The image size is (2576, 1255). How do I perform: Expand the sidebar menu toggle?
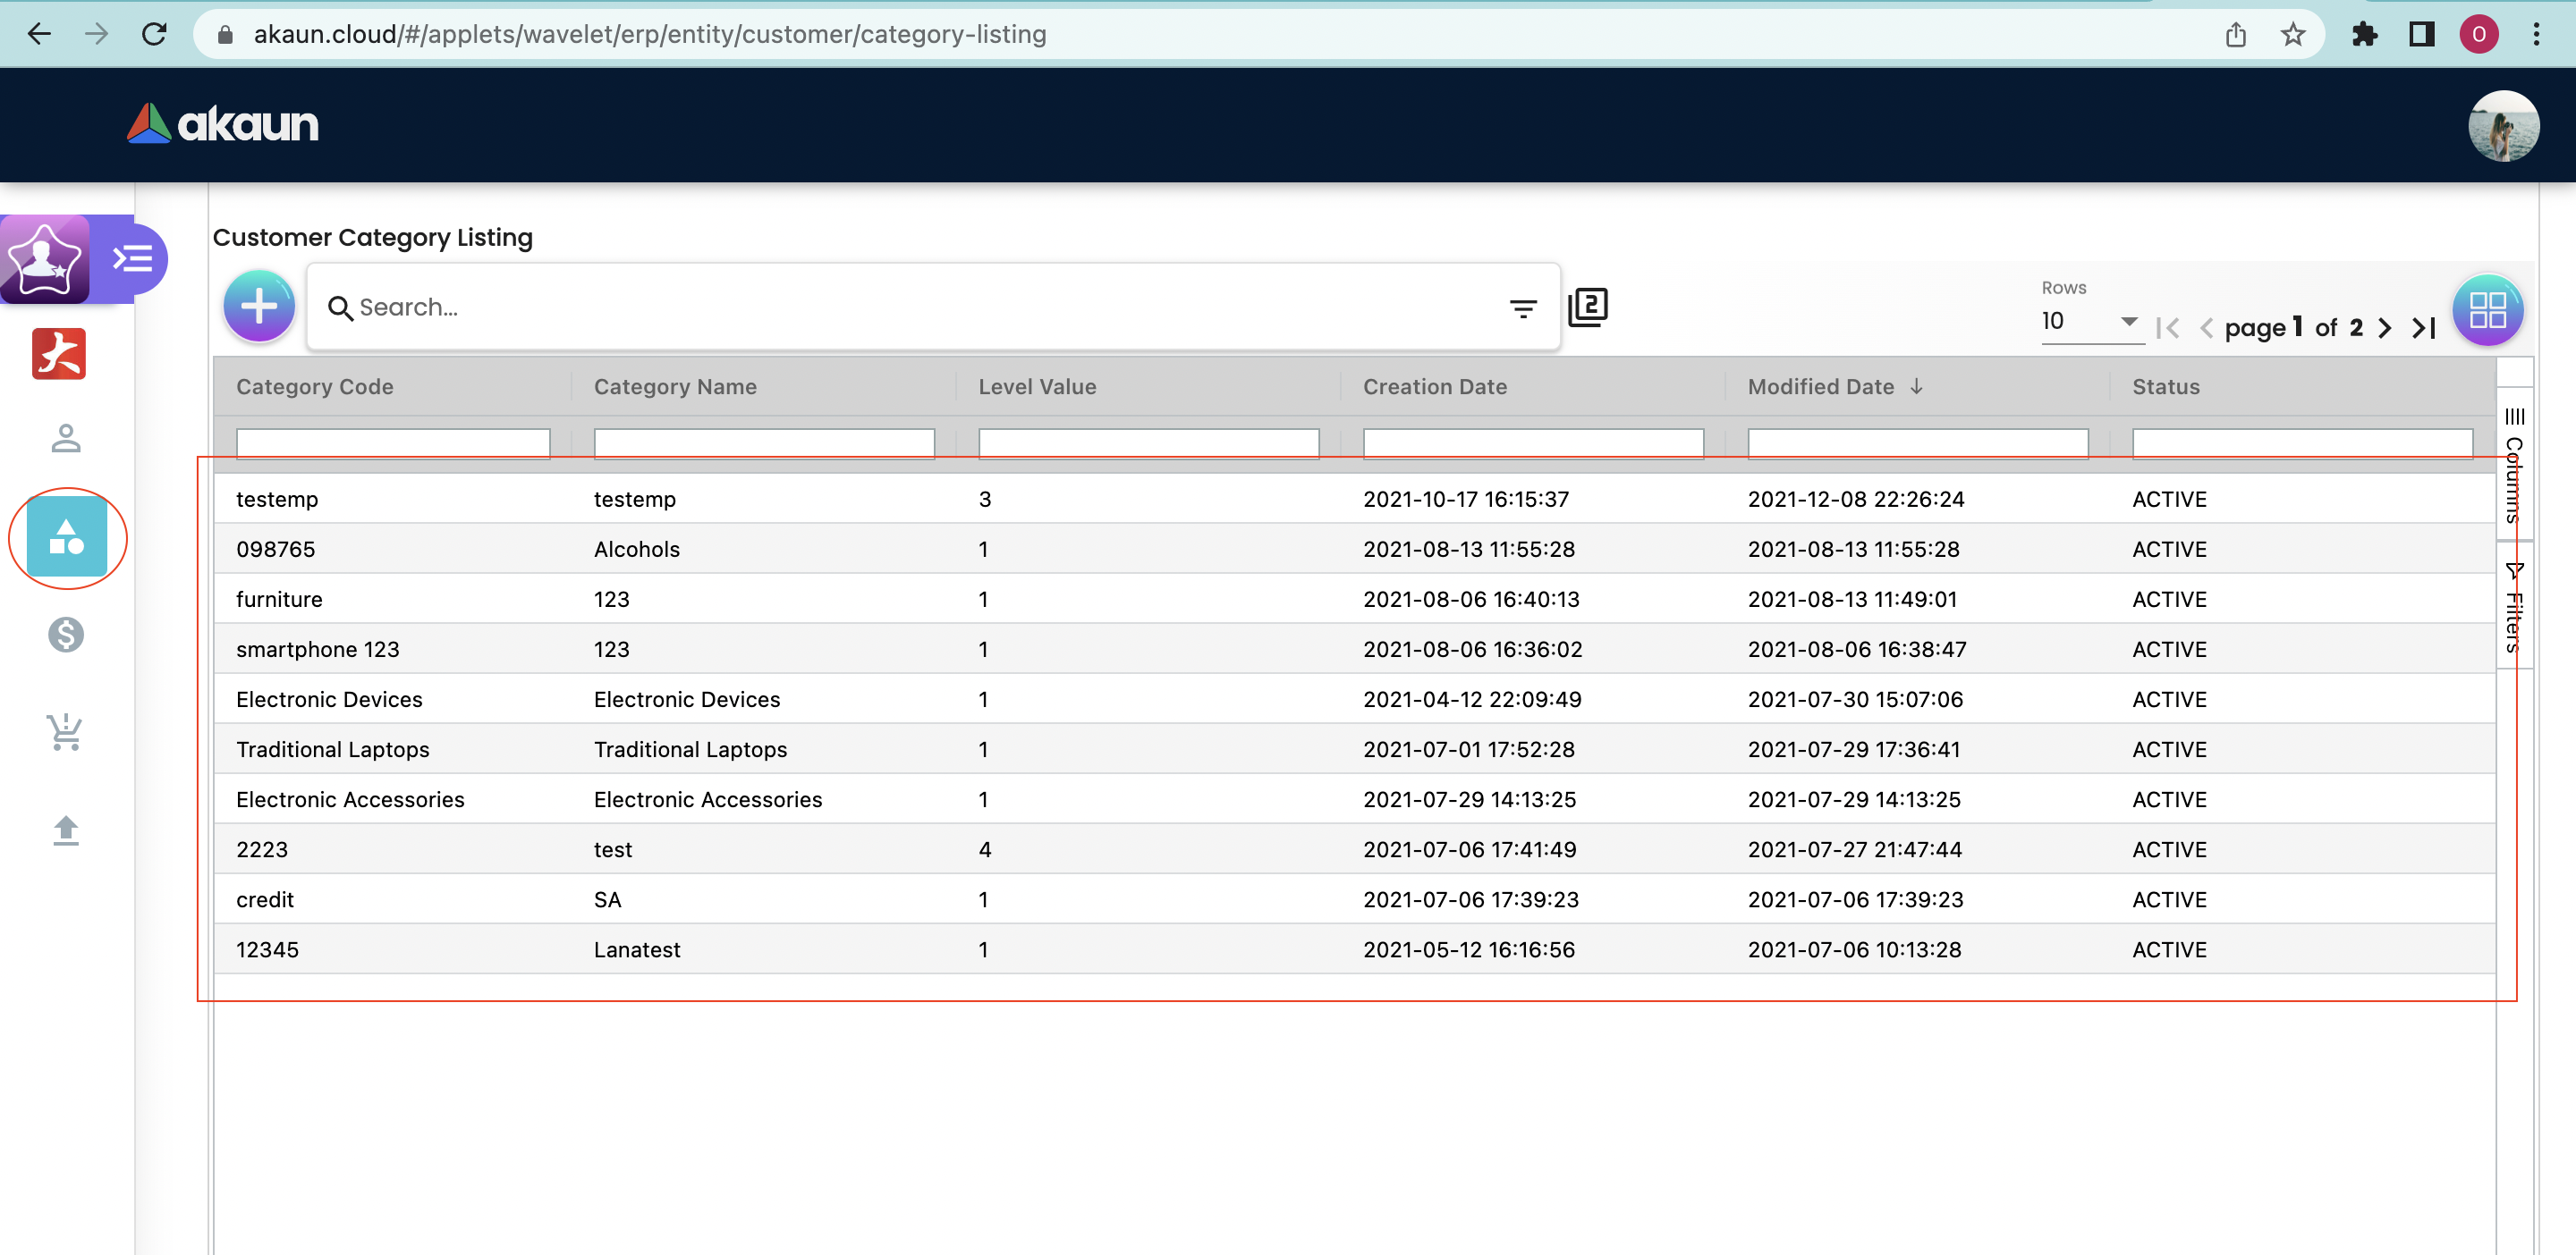point(132,260)
